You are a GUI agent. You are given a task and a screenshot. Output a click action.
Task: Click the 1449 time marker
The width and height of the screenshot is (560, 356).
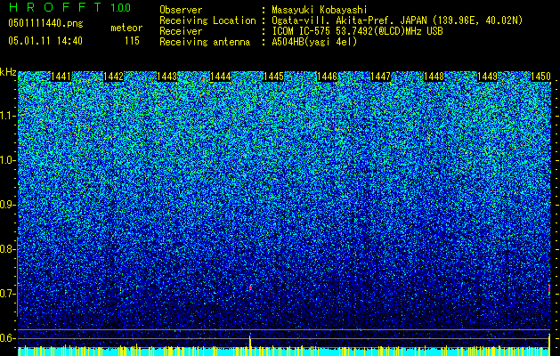pyautogui.click(x=488, y=77)
